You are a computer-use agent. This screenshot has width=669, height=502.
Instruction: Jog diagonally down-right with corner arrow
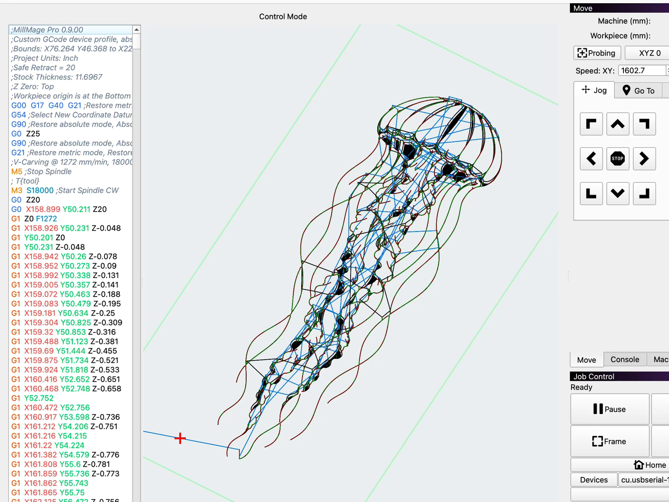click(644, 194)
